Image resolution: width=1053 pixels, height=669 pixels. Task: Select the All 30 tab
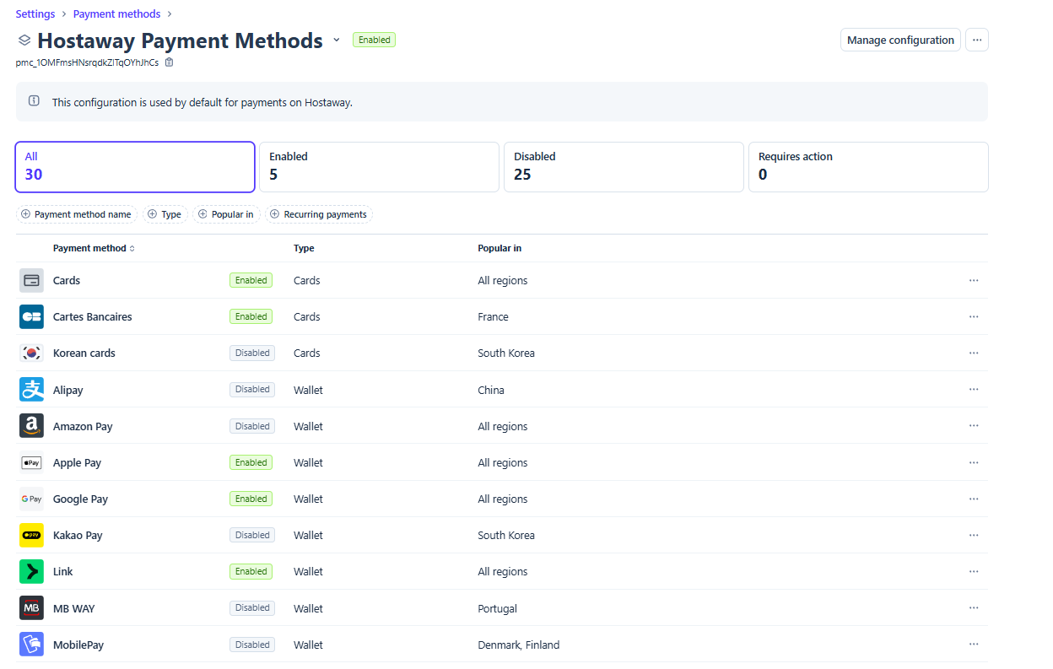135,167
